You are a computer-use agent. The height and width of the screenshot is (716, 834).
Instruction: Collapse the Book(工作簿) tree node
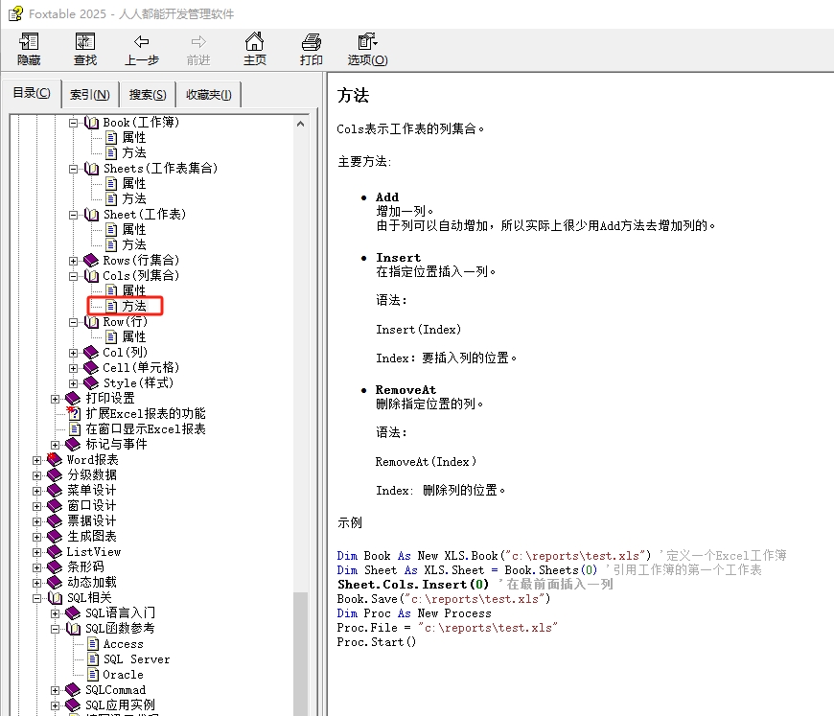(74, 123)
